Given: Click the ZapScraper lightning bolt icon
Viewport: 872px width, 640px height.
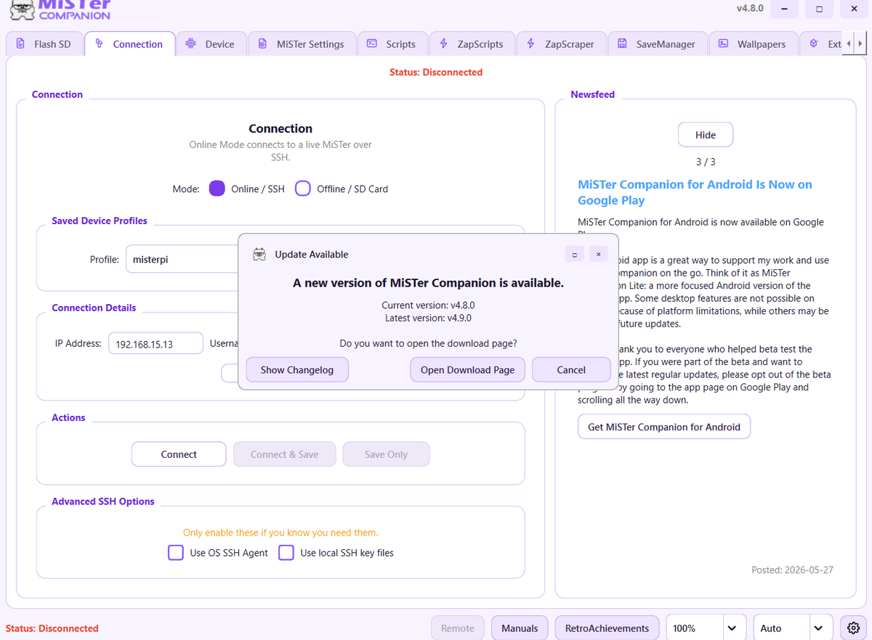Looking at the screenshot, I should (531, 44).
